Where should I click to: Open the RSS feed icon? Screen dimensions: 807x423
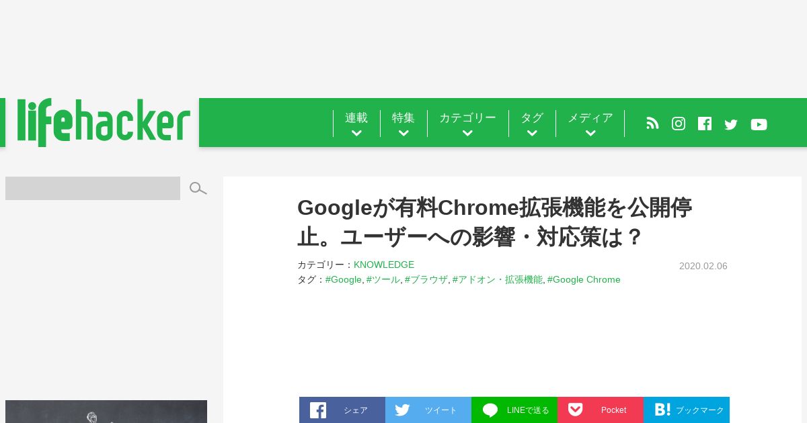[x=652, y=124]
